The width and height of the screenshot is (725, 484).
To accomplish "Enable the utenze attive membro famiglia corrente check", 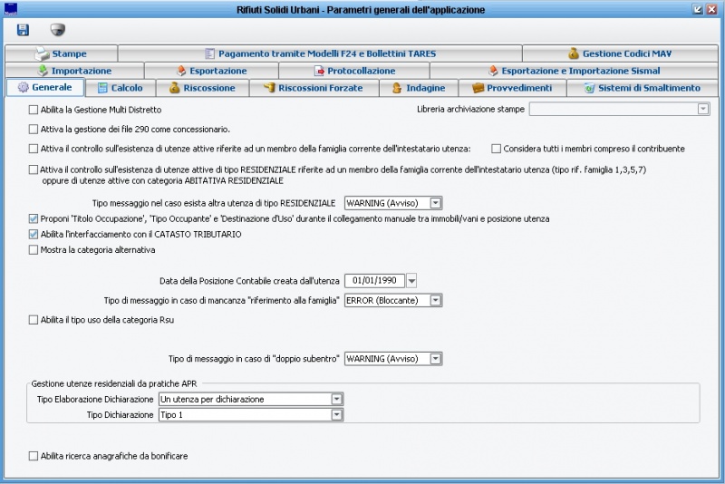I will click(x=34, y=149).
